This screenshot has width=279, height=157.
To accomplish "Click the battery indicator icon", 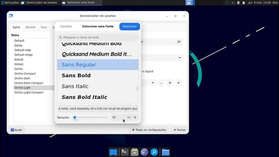I will (238, 3).
